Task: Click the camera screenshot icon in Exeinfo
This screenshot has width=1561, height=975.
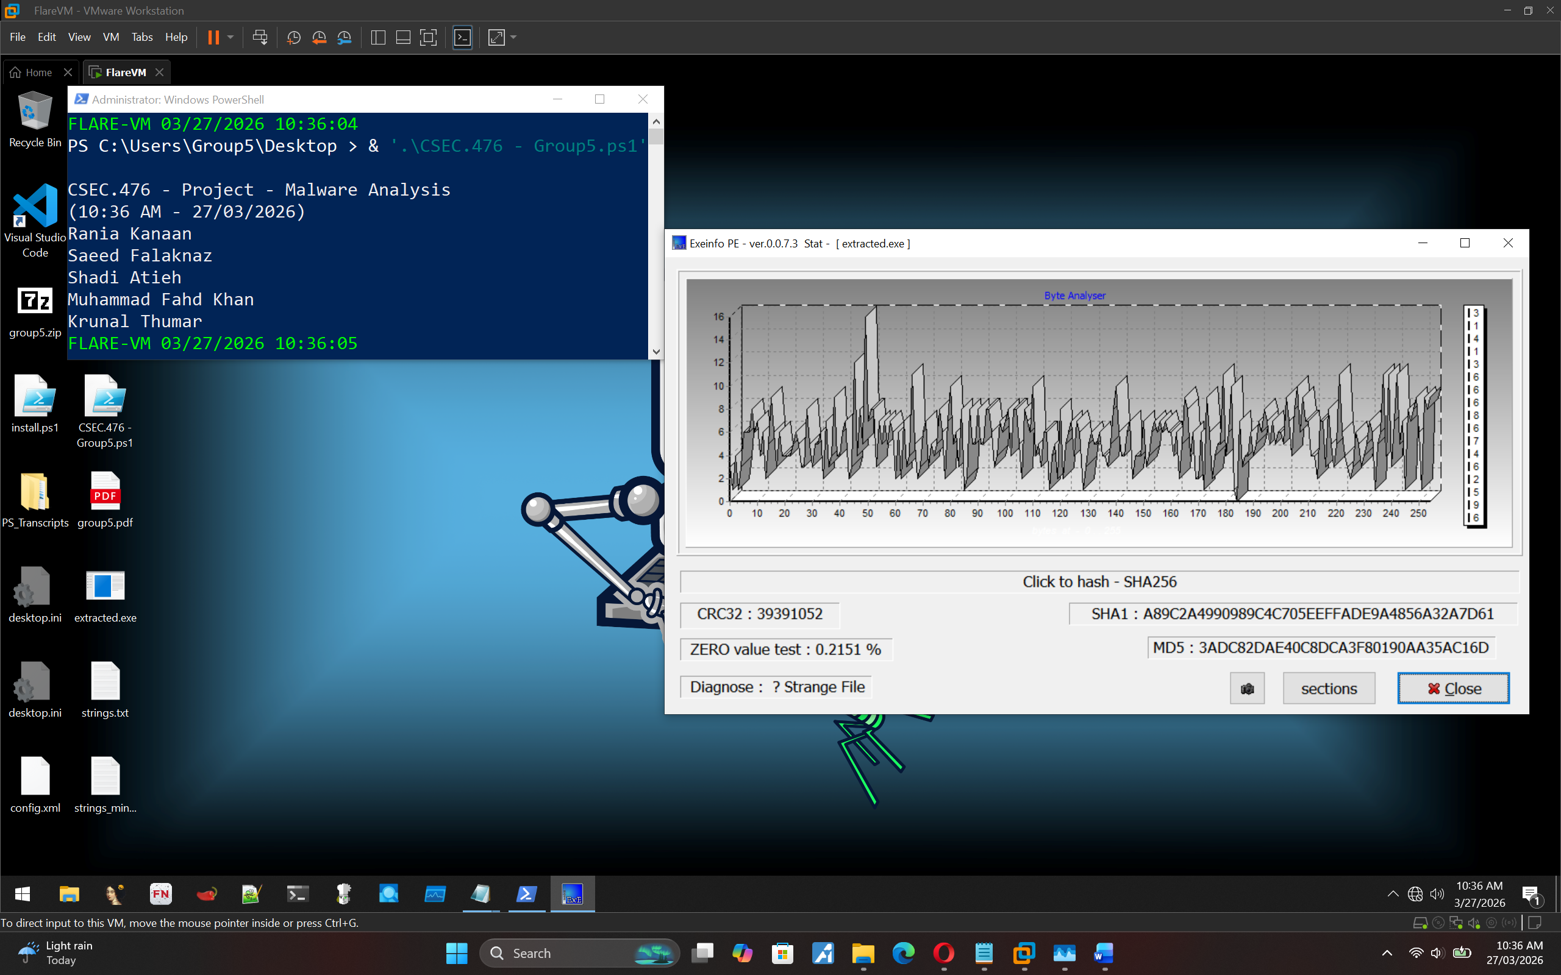Action: coord(1247,689)
